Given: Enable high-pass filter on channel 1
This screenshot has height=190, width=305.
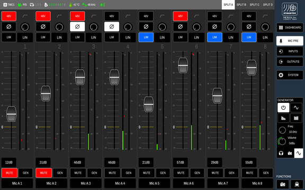Looking at the screenshot, I should click(x=25, y=16).
